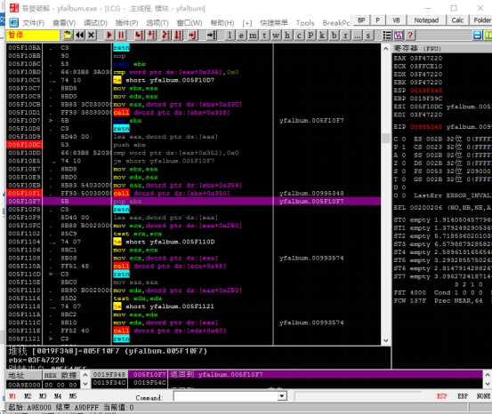Click disassembly scrollbar down arrow
Viewport: 492px width, 414px height.
[386, 340]
